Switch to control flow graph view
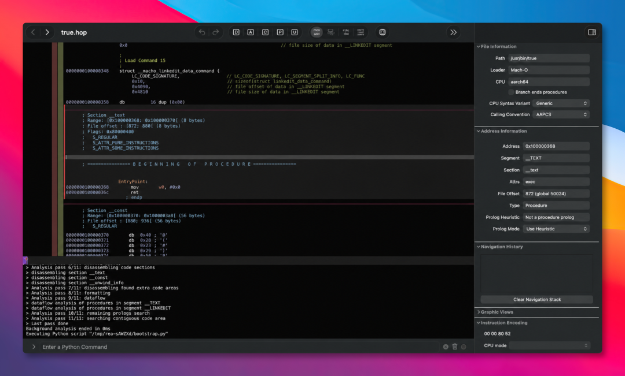 (331, 32)
